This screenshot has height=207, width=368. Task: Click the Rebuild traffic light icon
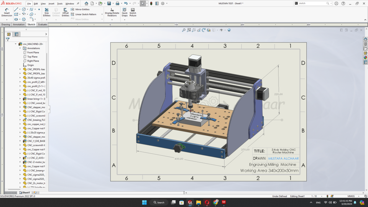(151, 3)
